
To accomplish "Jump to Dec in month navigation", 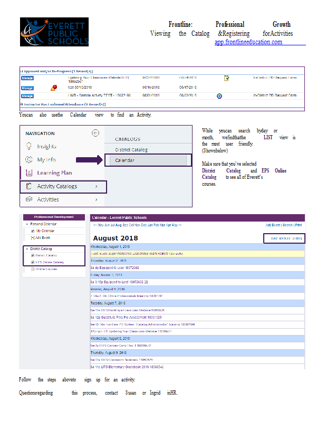I will [143, 225].
